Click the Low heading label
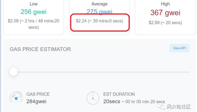197x112 pixels. 34,4
